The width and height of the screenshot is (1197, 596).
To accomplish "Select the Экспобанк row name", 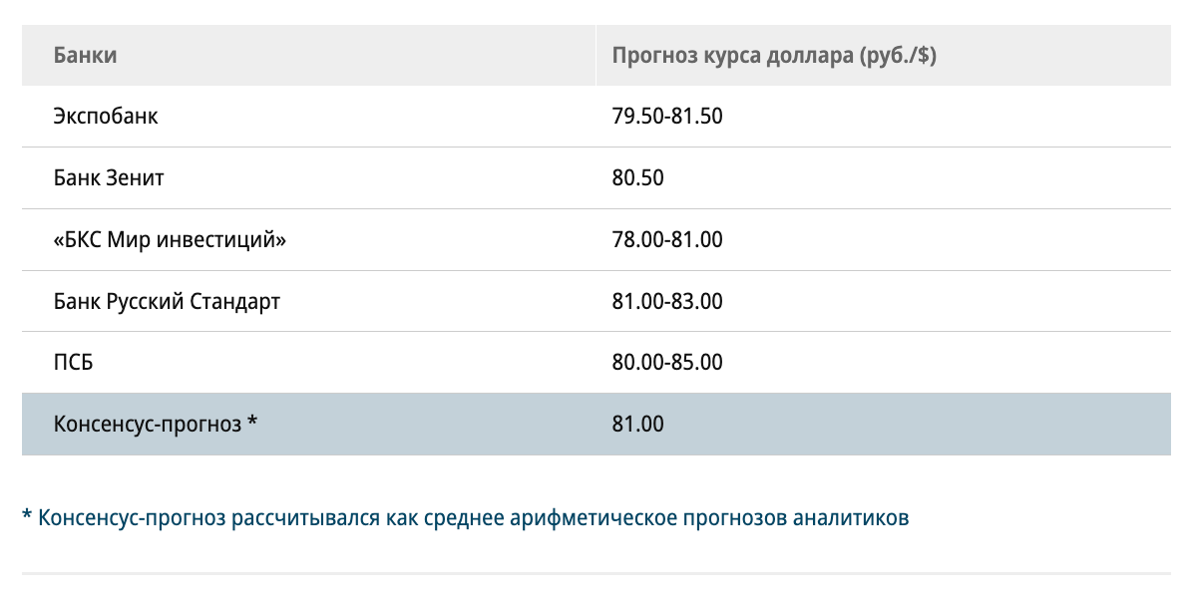I will (x=106, y=117).
